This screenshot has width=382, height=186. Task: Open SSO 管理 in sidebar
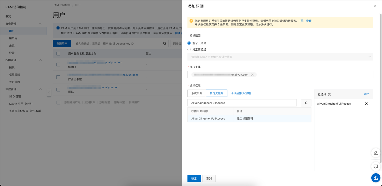point(15,96)
